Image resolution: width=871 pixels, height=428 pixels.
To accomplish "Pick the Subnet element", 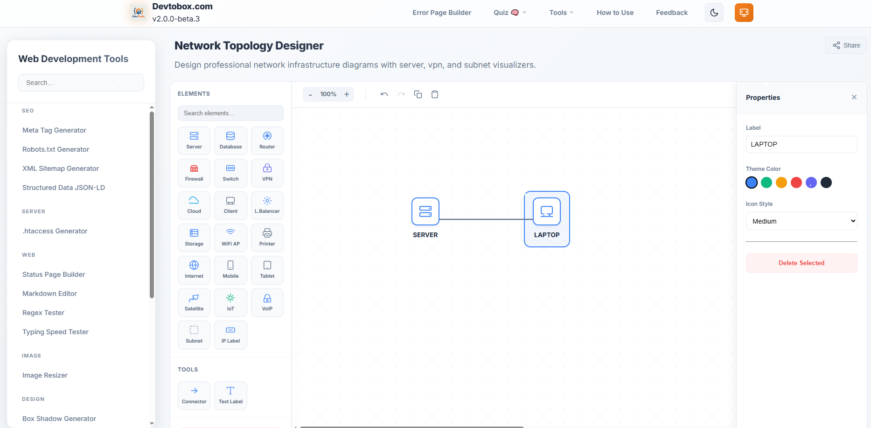I will pyautogui.click(x=194, y=335).
